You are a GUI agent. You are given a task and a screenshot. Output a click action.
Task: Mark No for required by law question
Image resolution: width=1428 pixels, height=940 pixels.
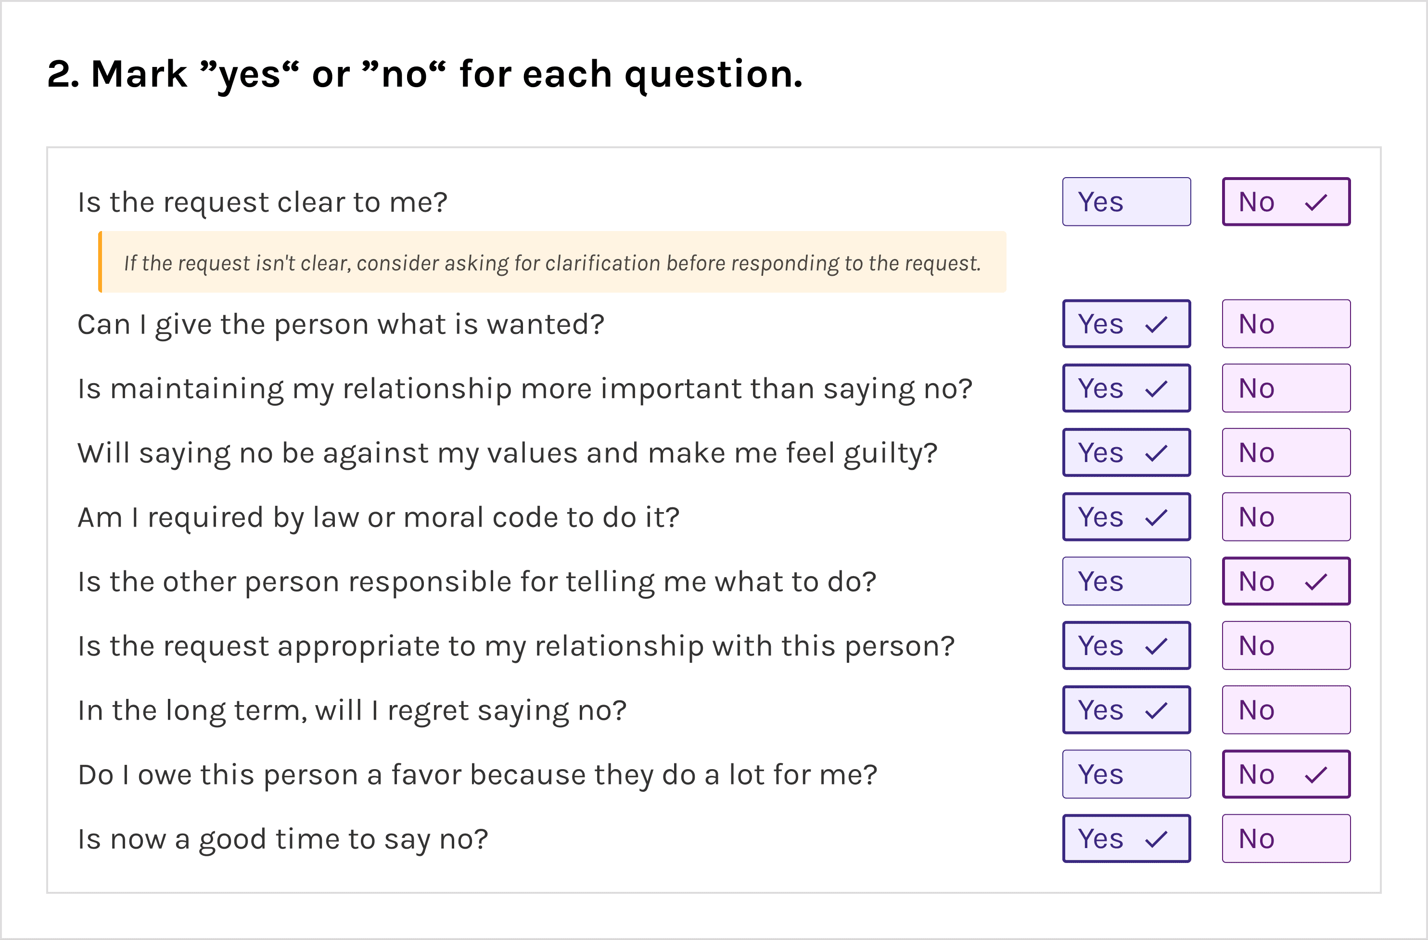(x=1287, y=517)
